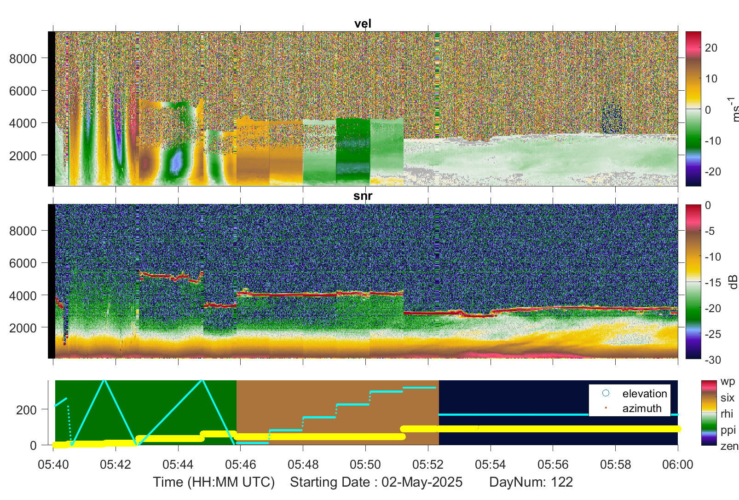The width and height of the screenshot is (739, 500).
Task: Select the 8000 tick on vel y-axis
Action: (x=23, y=58)
